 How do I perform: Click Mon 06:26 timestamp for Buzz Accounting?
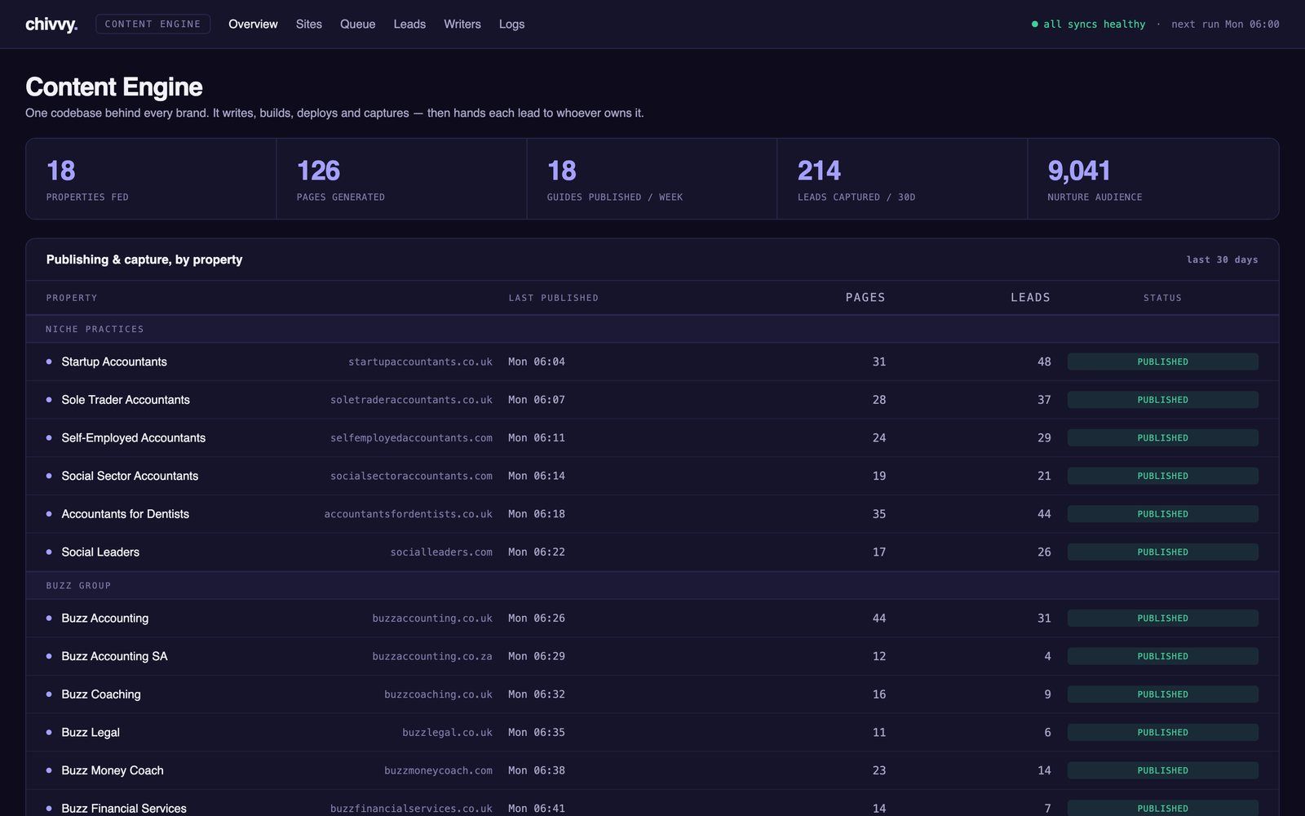tap(537, 619)
